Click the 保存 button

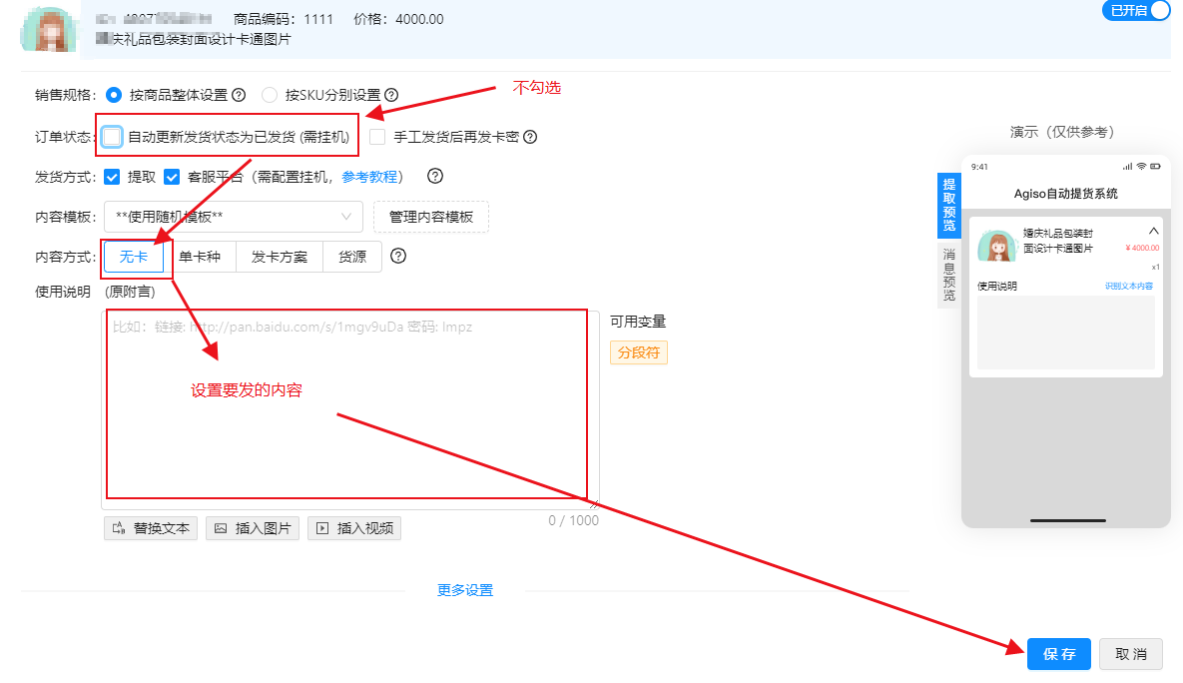coord(1058,654)
